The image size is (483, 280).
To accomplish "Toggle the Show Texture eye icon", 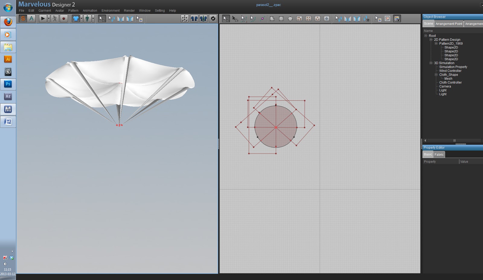I will click(397, 19).
